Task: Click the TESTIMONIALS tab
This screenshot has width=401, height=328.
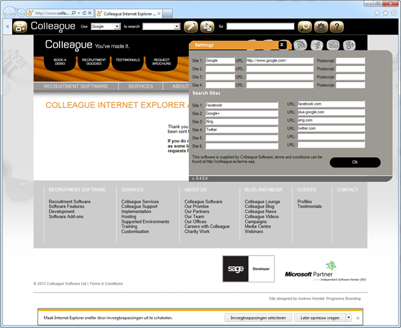Action: tap(127, 61)
